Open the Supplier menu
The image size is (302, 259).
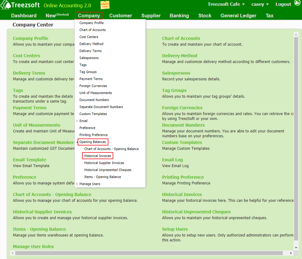(x=151, y=16)
